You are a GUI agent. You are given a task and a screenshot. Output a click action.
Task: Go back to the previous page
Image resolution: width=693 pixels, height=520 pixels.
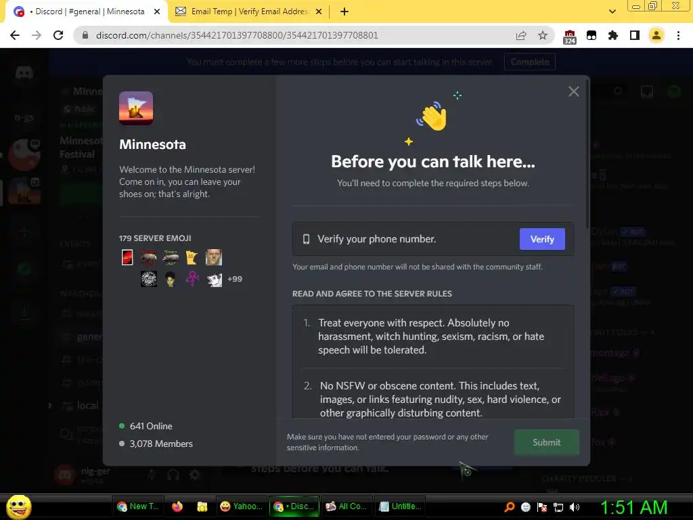coord(15,35)
